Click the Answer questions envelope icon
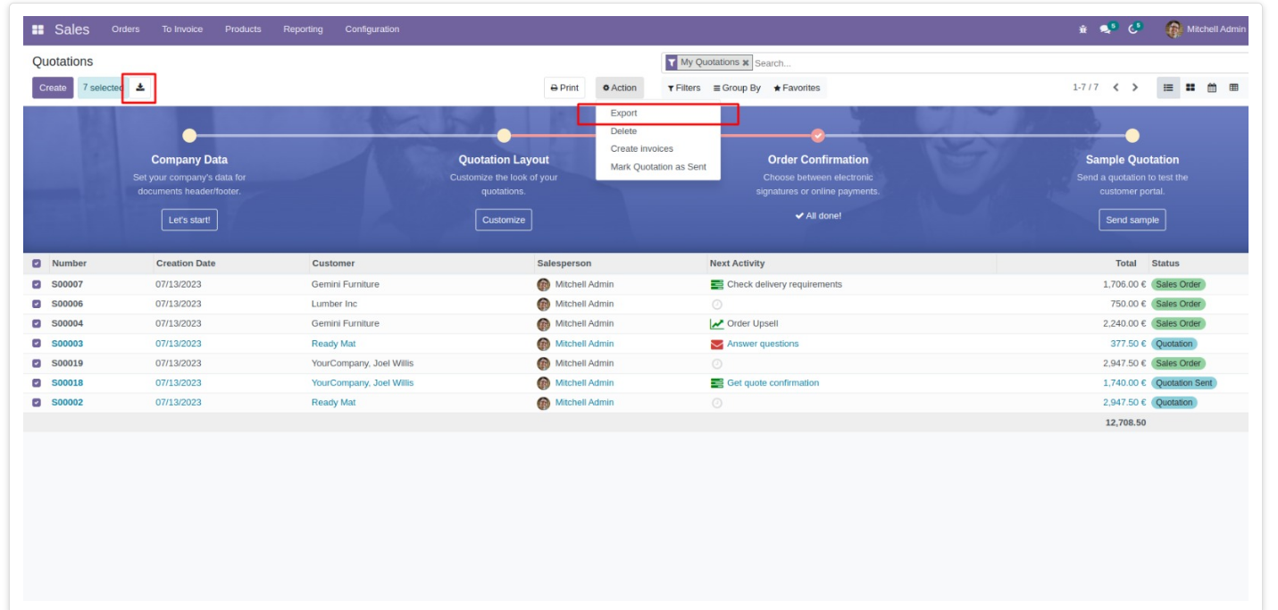Screen dimensions: 1278x610 (717, 344)
